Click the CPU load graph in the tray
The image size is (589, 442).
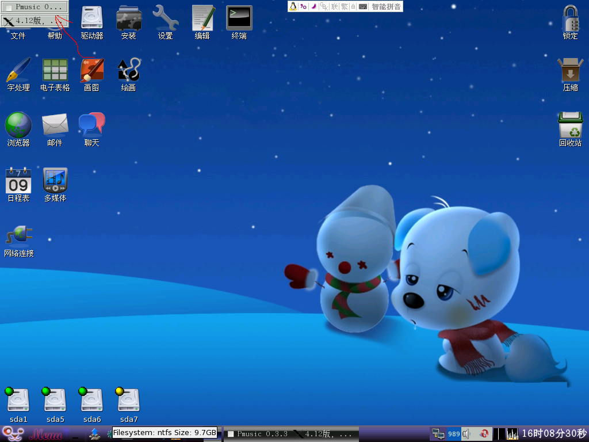pos(512,434)
